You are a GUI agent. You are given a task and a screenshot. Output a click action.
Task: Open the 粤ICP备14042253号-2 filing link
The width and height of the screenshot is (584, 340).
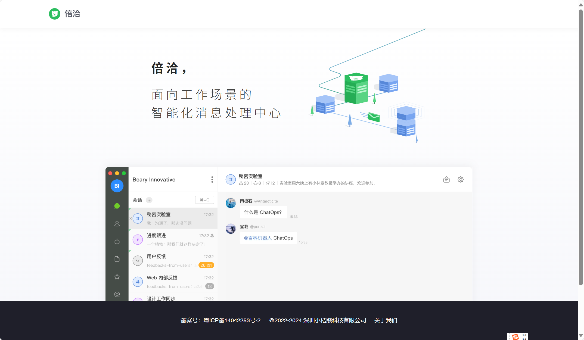(x=232, y=320)
